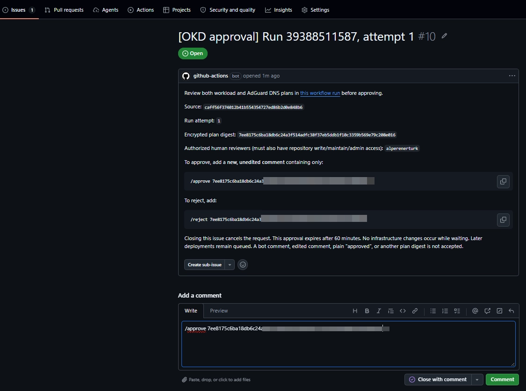Click the github-actions avatar icon
This screenshot has height=391, width=526.
click(x=186, y=76)
